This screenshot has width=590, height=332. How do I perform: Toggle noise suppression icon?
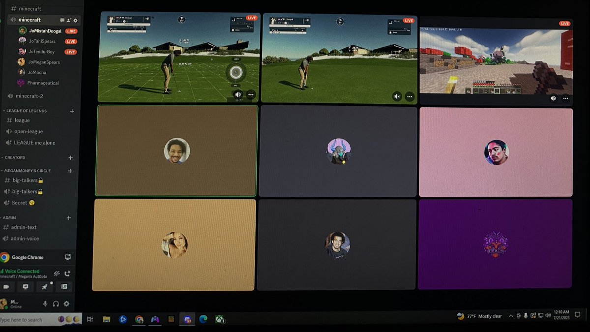pos(57,273)
